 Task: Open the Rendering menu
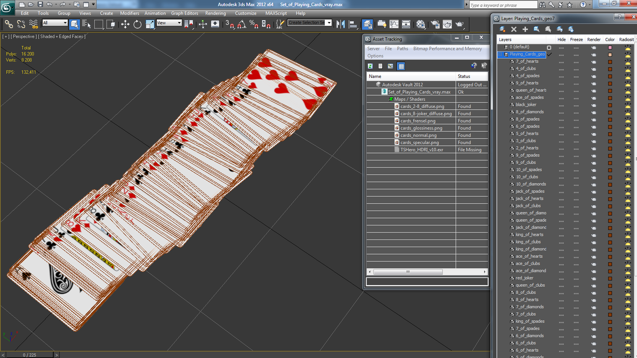point(215,13)
